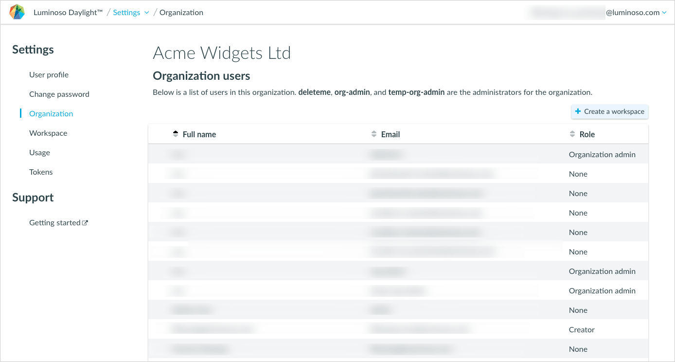This screenshot has width=675, height=362.
Task: Click the Full name column header label
Action: click(199, 135)
